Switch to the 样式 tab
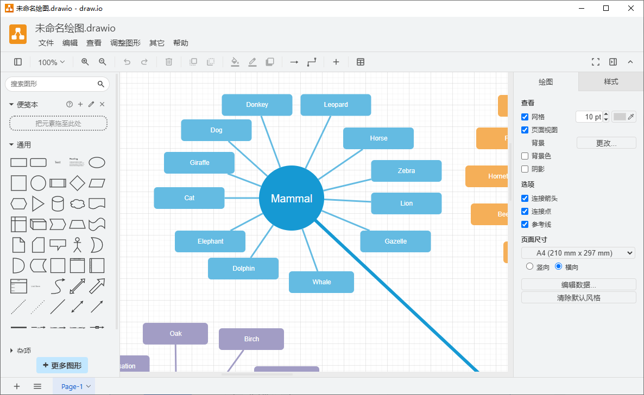This screenshot has height=395, width=644. click(x=610, y=82)
